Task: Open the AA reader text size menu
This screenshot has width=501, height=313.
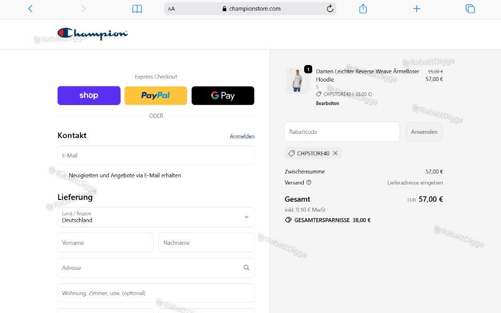Action: (171, 9)
